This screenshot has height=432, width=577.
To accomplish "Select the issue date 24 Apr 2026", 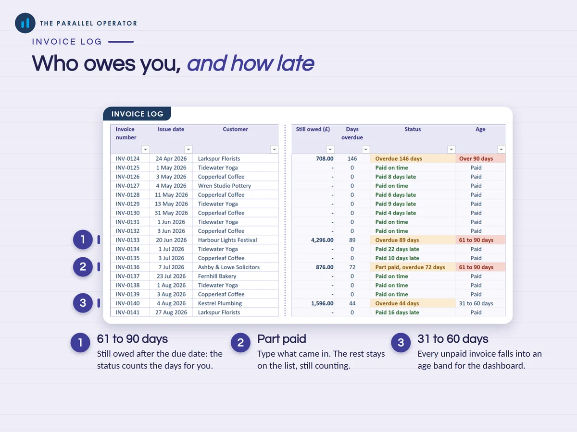I will point(171,158).
